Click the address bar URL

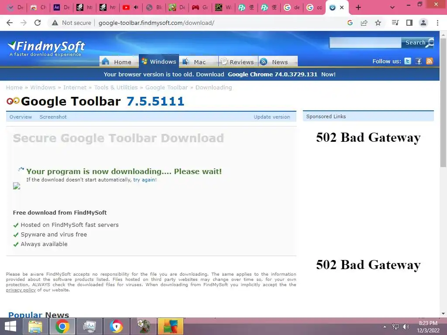[156, 23]
